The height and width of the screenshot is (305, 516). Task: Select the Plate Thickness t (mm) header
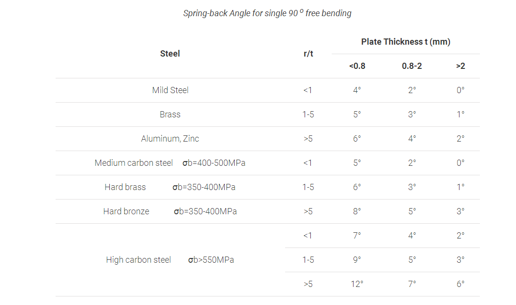point(406,42)
